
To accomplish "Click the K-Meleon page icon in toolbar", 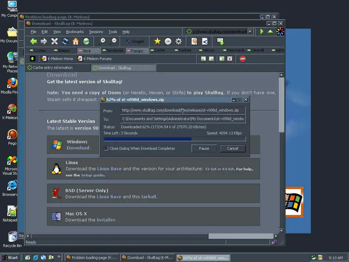I will pyautogui.click(x=194, y=41).
